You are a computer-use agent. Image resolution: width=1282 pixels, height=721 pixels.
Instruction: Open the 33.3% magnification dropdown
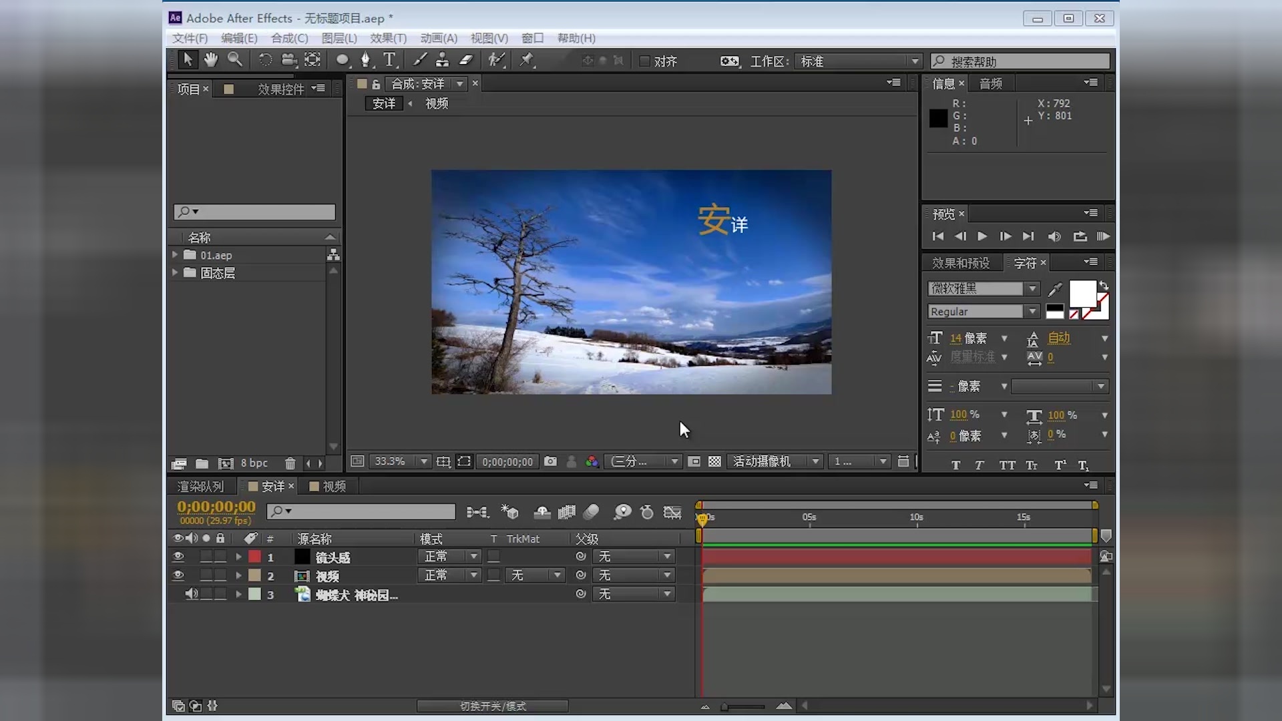(400, 461)
